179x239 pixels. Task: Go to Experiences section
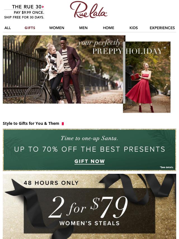click(162, 28)
